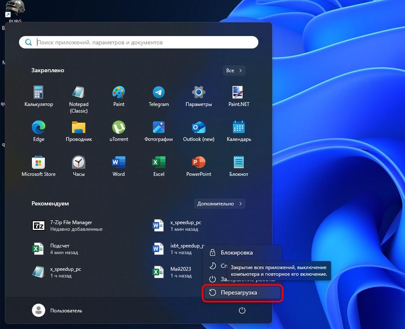Image resolution: width=405 pixels, height=329 pixels.
Task: Launch Edge browser
Action: coord(38,131)
